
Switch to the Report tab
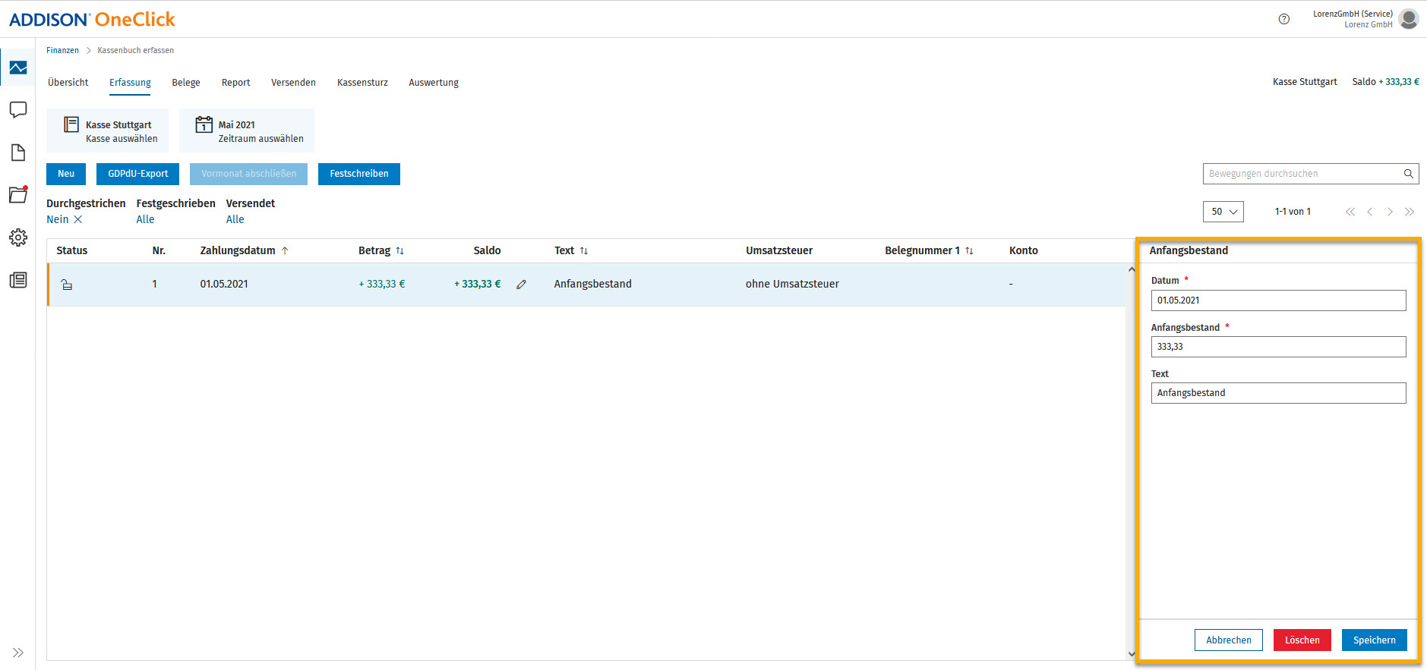point(235,83)
